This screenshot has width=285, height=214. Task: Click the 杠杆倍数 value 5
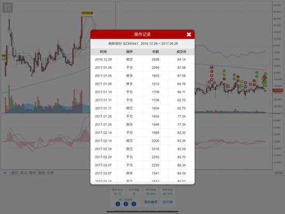click(134, 194)
